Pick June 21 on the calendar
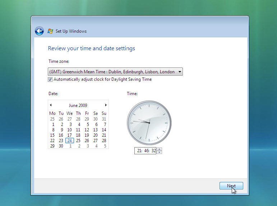This screenshot has height=206, width=277. pyautogui.click(x=104, y=135)
